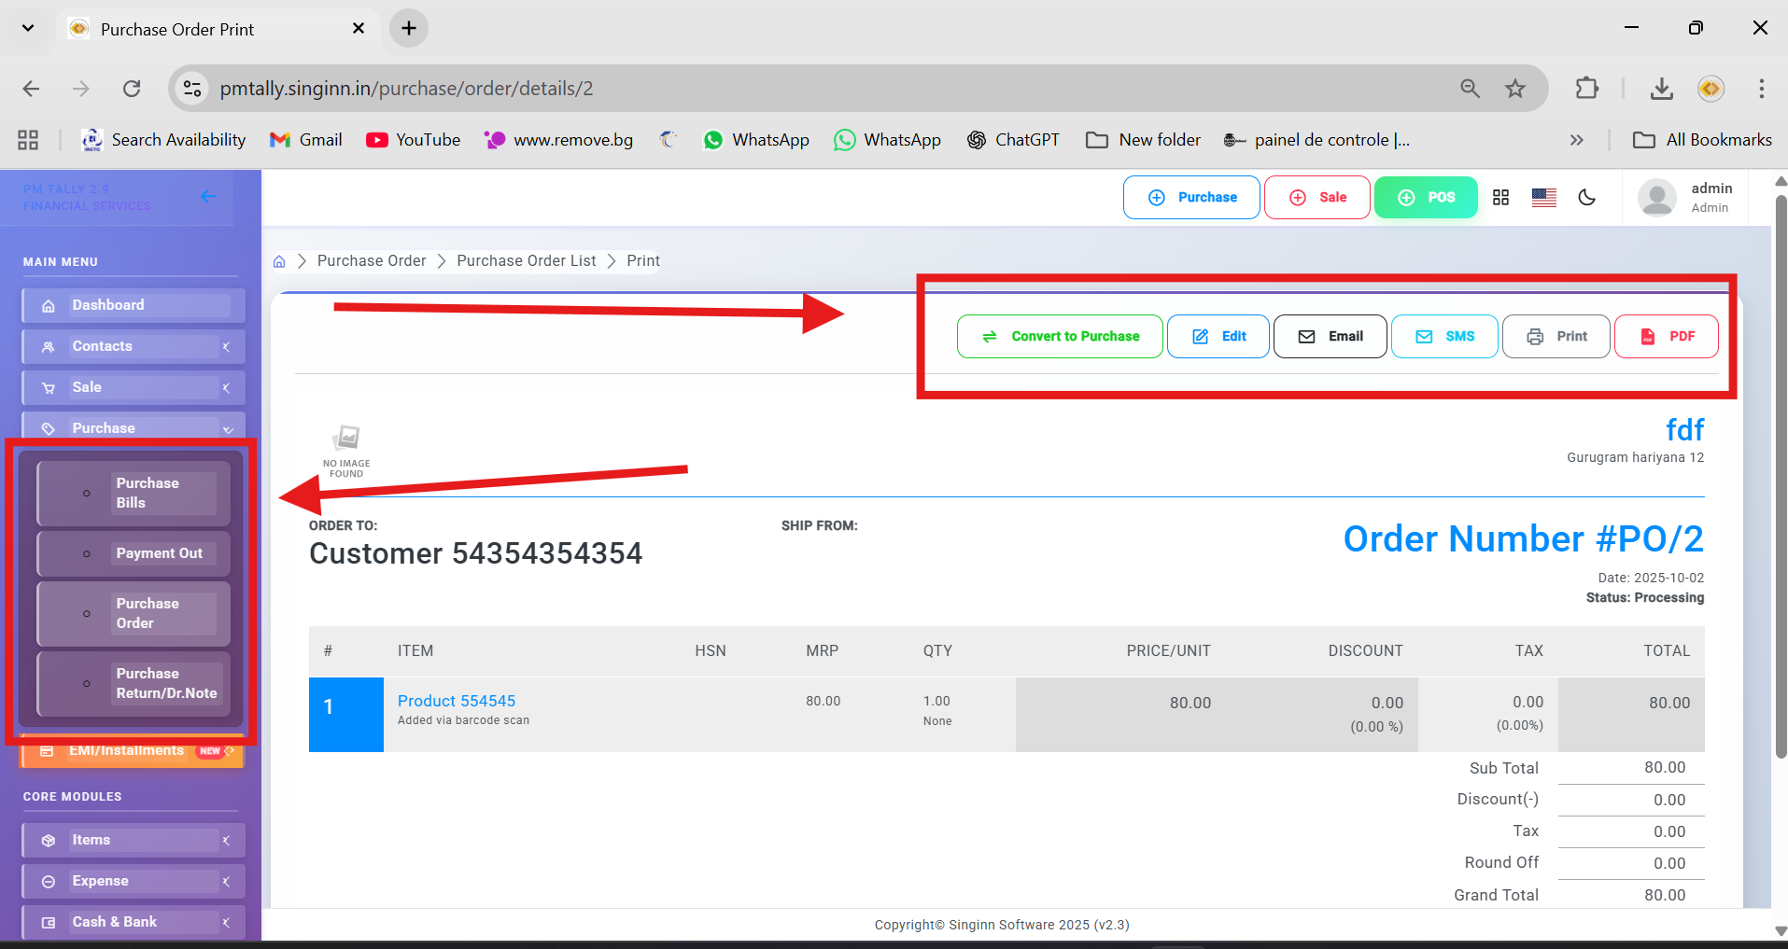Expand the Items sidebar menu
The height and width of the screenshot is (949, 1788).
click(133, 840)
